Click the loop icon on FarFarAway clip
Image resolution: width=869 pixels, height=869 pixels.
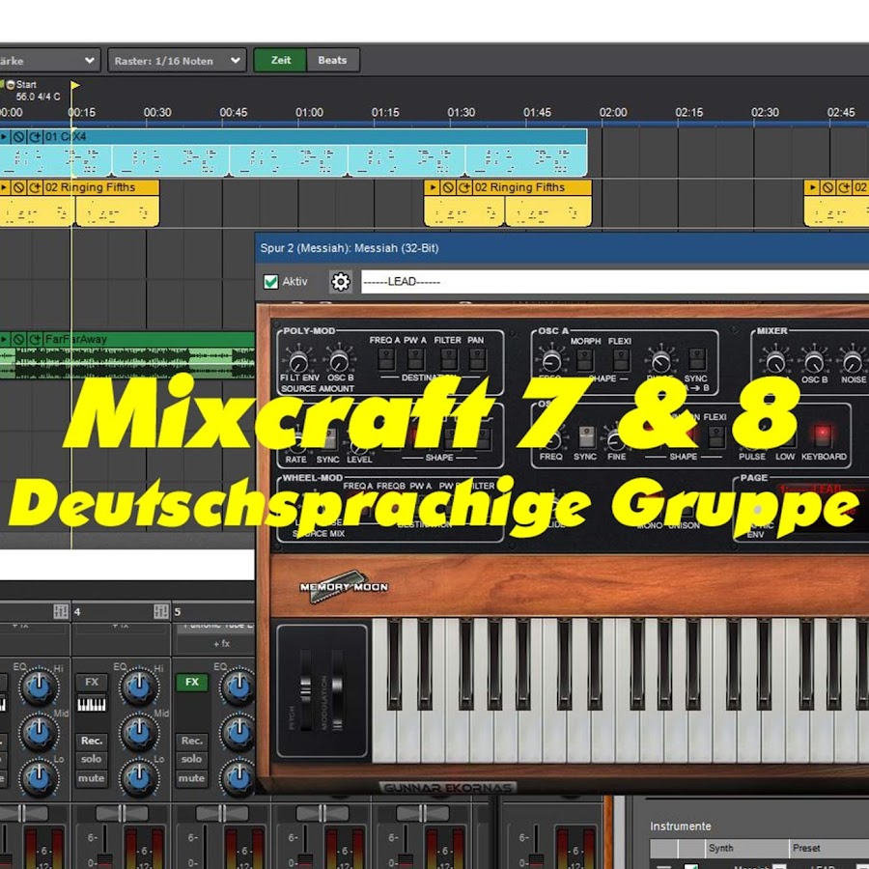(35, 339)
